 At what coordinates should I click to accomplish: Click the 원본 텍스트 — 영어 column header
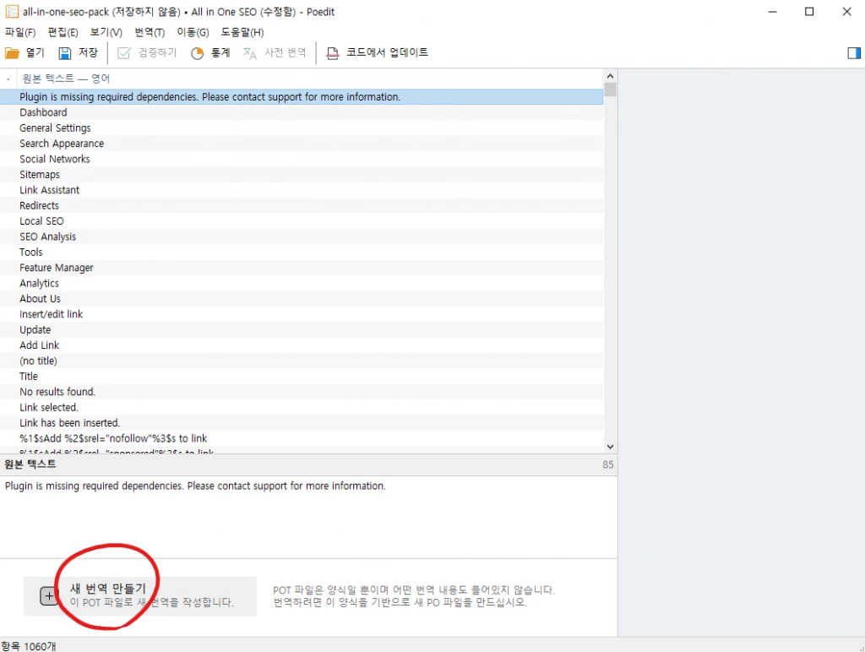click(x=66, y=79)
